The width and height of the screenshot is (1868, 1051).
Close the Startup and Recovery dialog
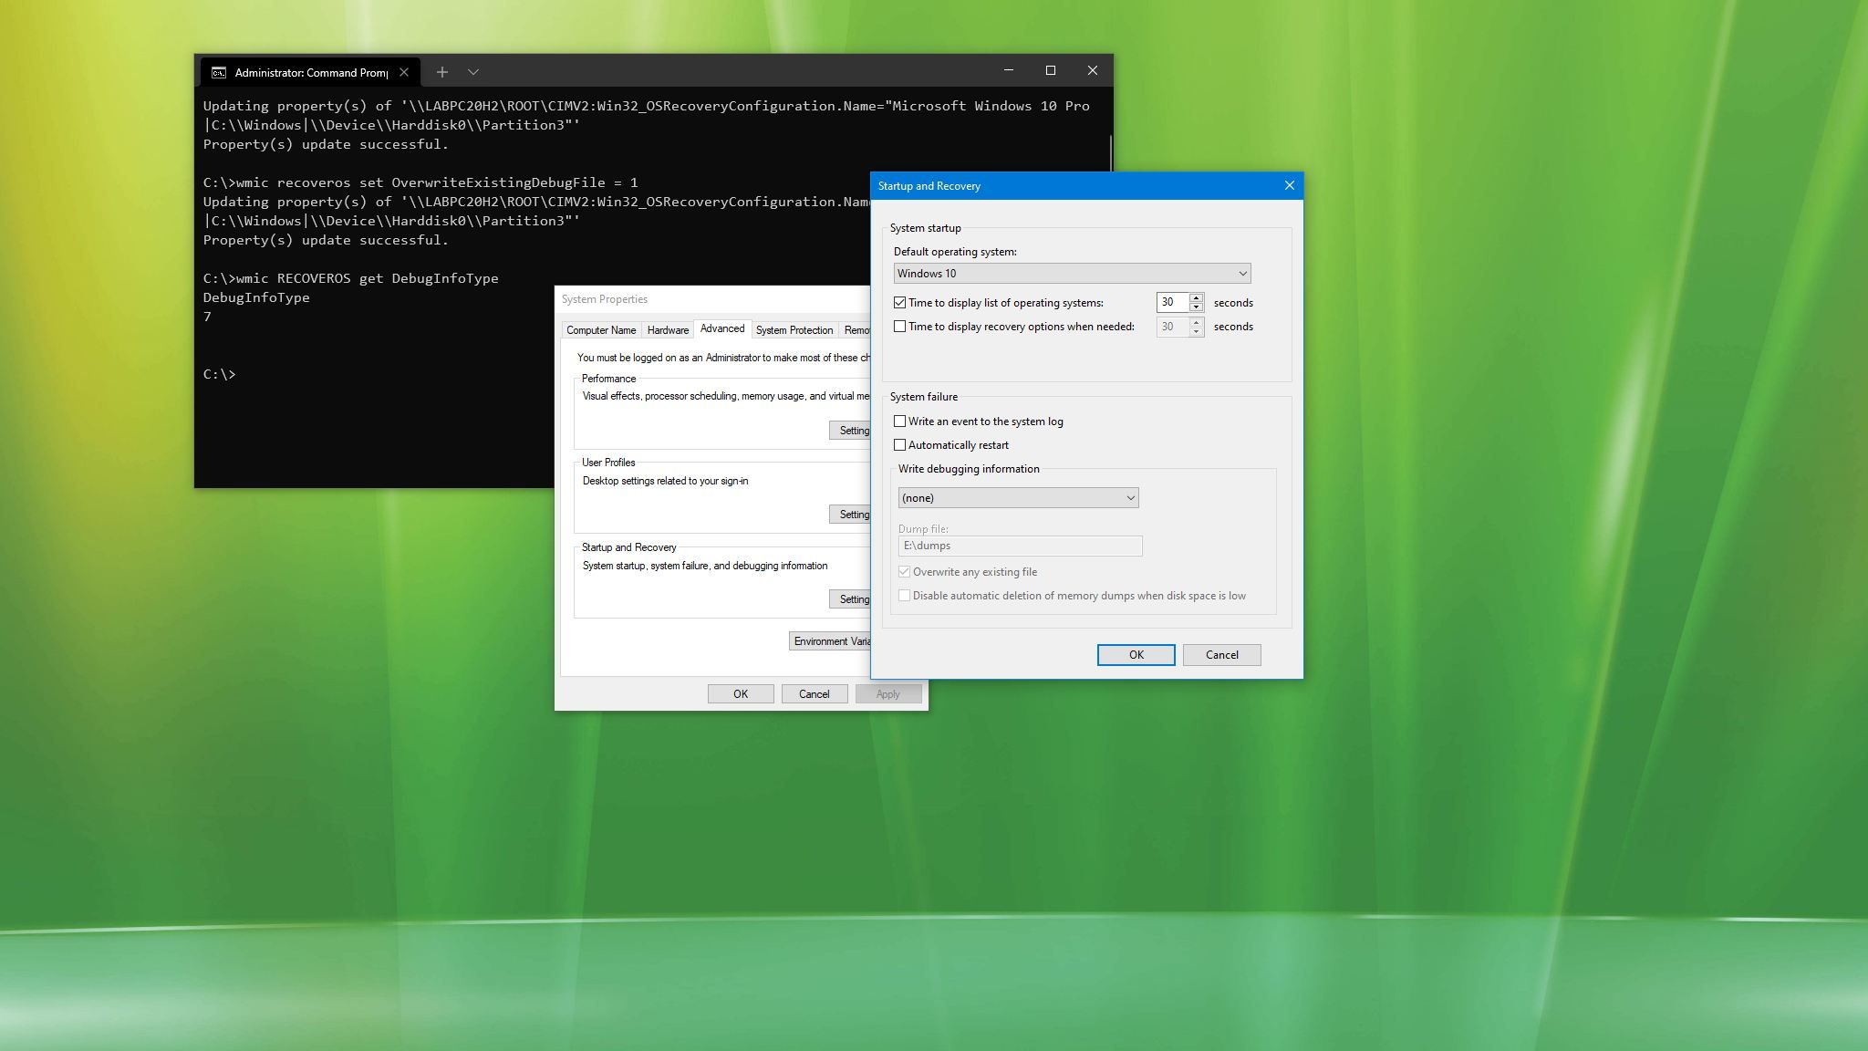click(x=1289, y=185)
